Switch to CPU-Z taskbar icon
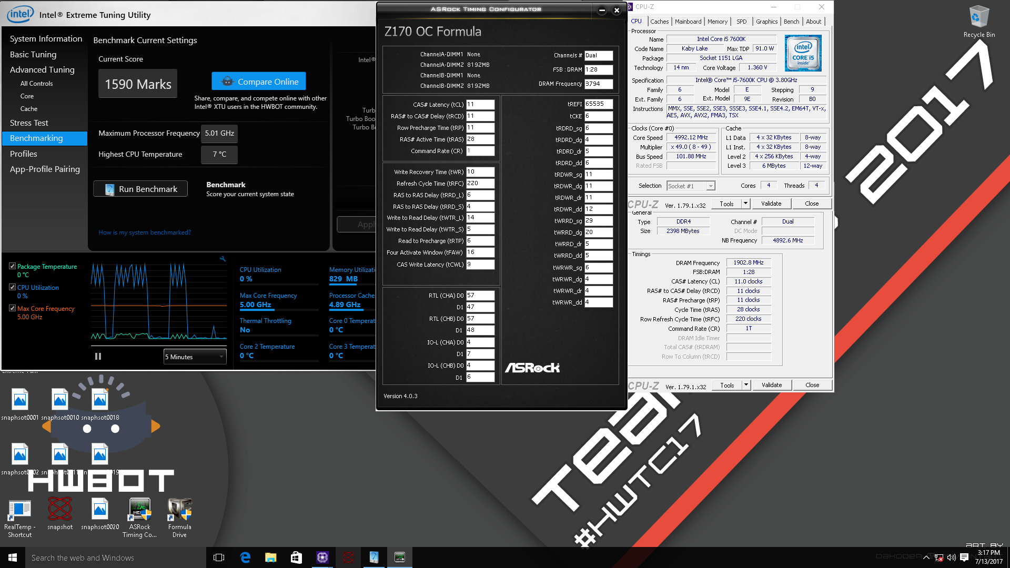1010x568 pixels. 322,557
